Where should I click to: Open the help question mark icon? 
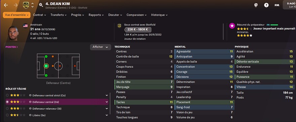266,5
